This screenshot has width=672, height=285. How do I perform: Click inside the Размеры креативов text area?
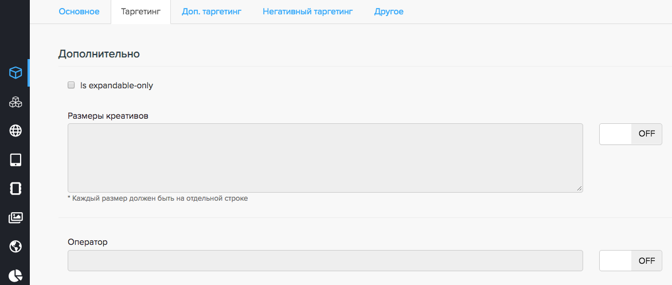point(325,158)
